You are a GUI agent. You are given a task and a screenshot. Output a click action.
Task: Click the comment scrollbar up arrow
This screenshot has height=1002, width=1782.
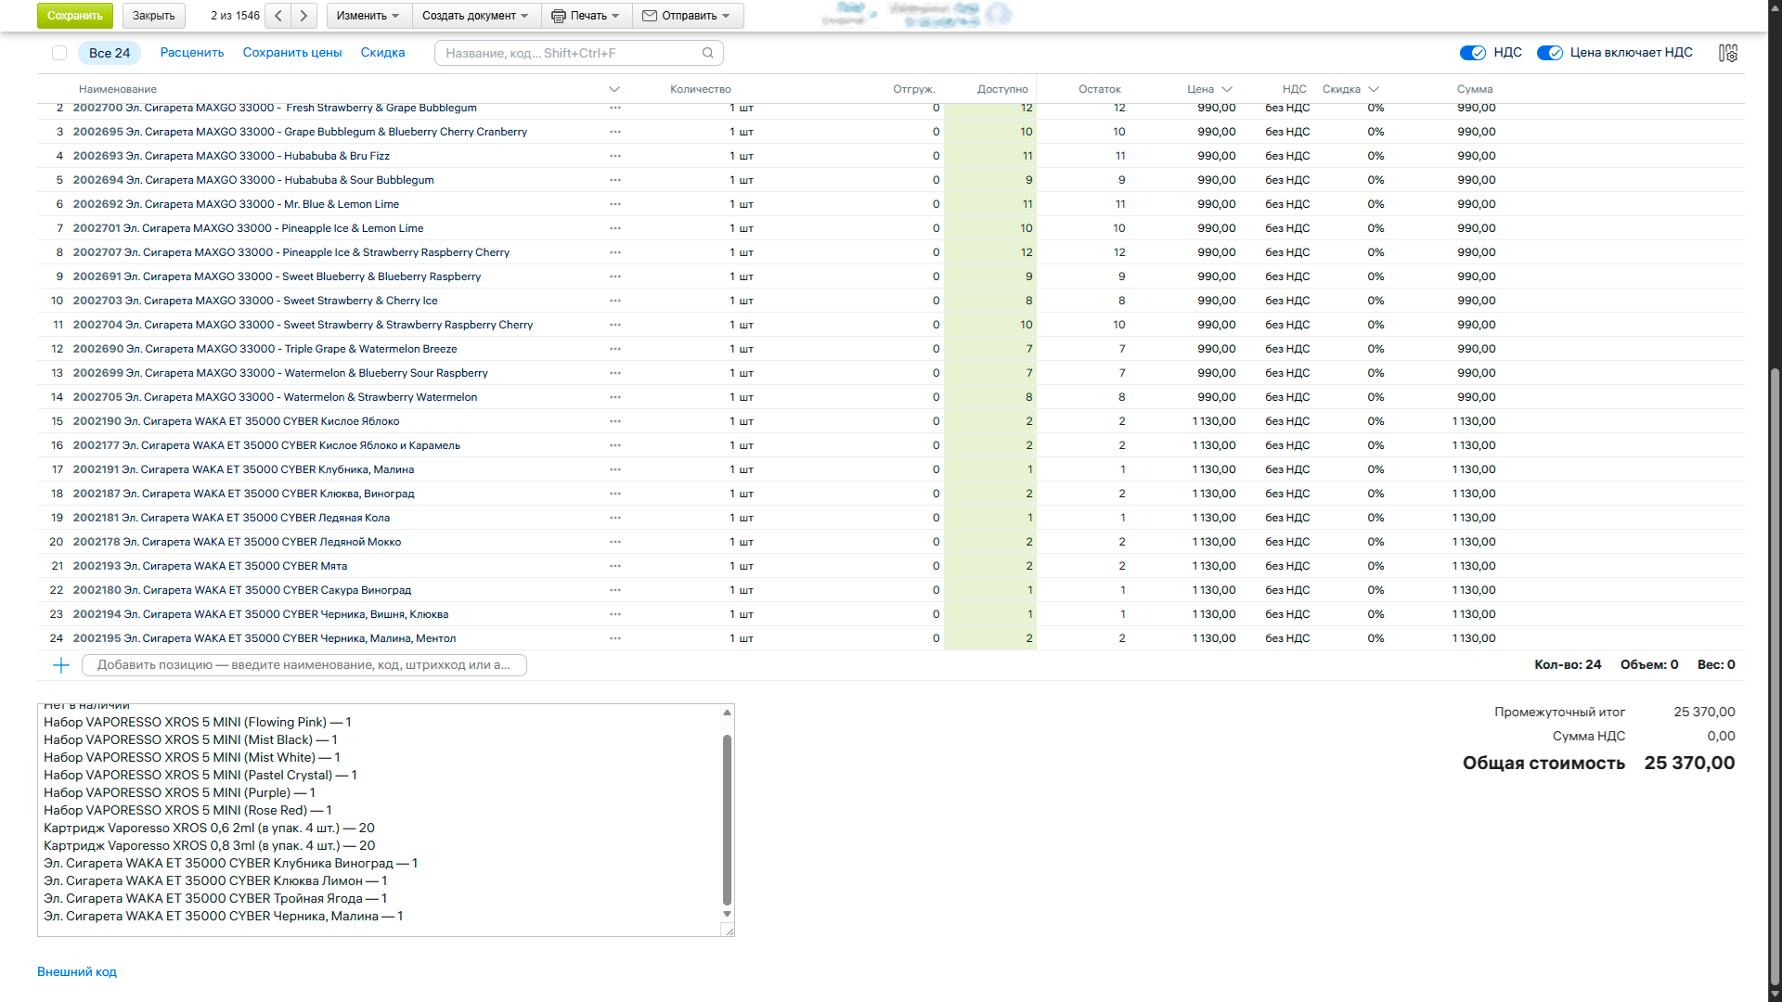[x=727, y=713]
